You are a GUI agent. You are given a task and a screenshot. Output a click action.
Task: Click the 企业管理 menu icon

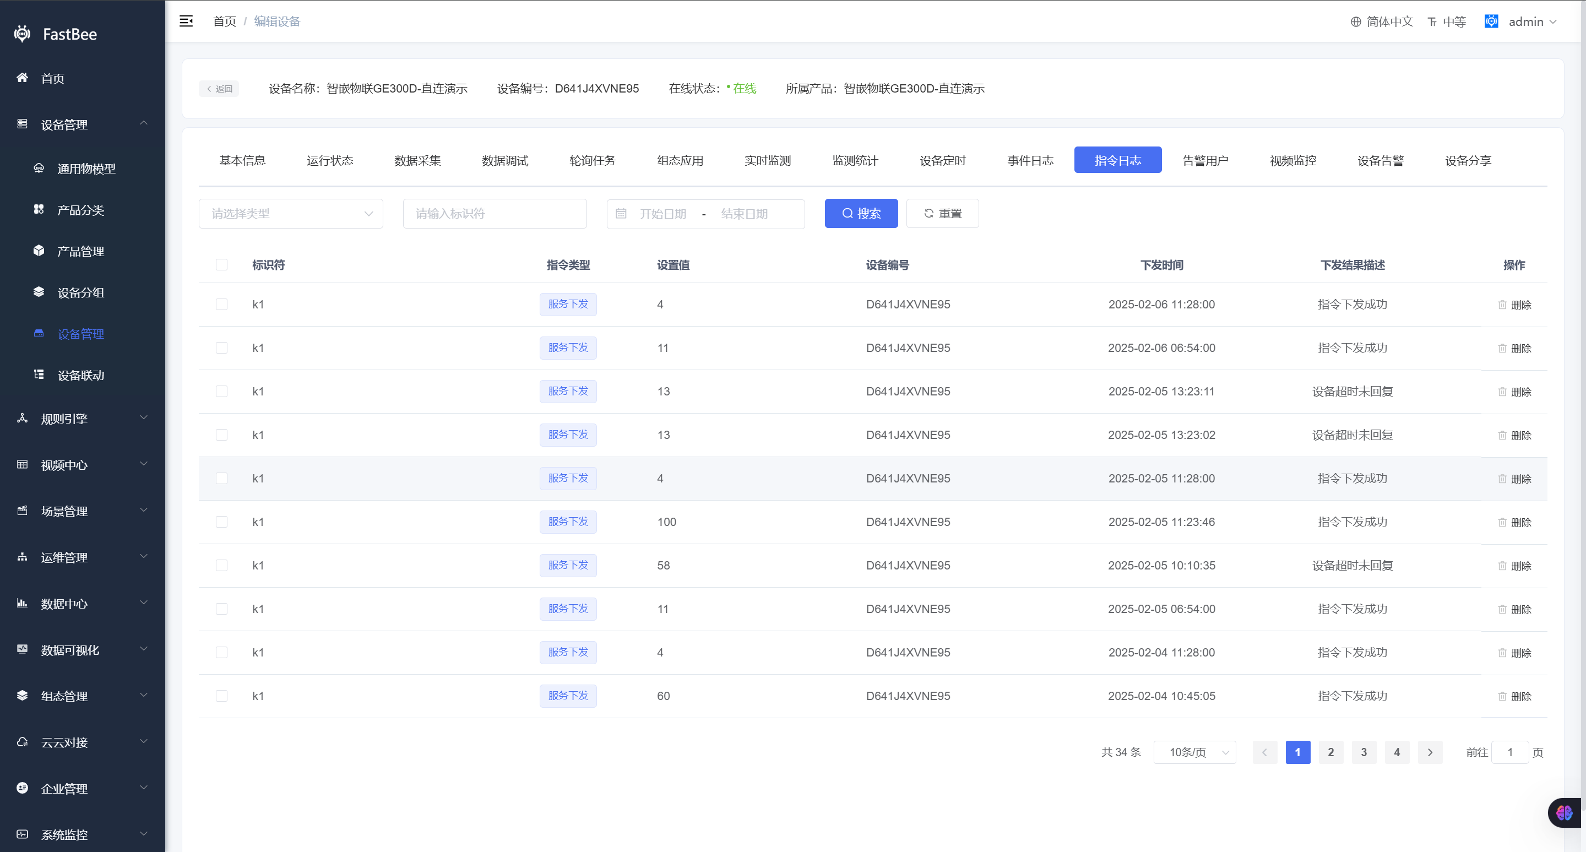coord(22,788)
